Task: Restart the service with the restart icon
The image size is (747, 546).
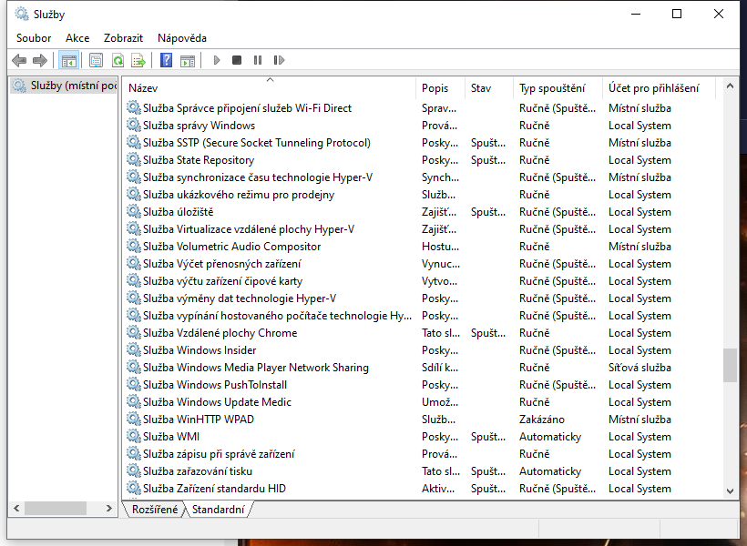Action: click(279, 60)
